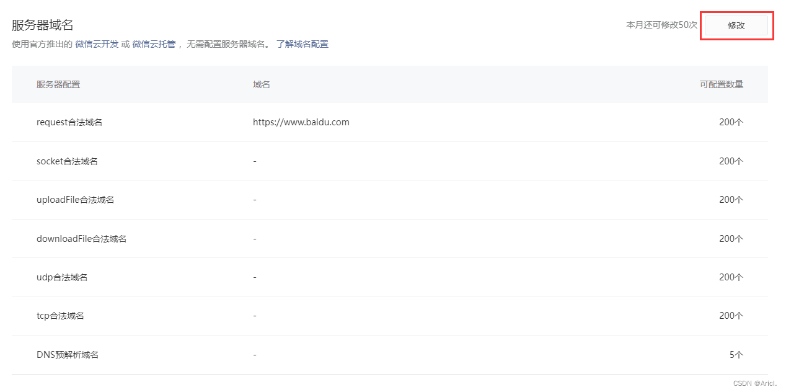Select the 服务器域名 heading

[x=43, y=25]
